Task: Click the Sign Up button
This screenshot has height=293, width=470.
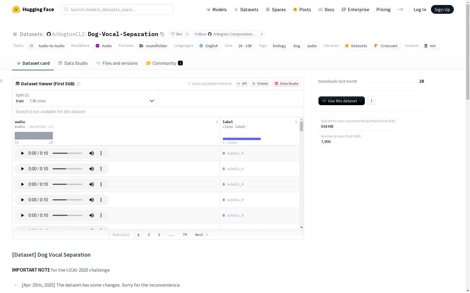Action: pos(442,9)
